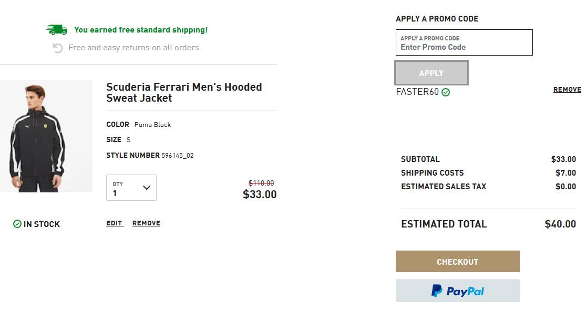Pay with the PayPal button
The height and width of the screenshot is (314, 586).
(457, 291)
